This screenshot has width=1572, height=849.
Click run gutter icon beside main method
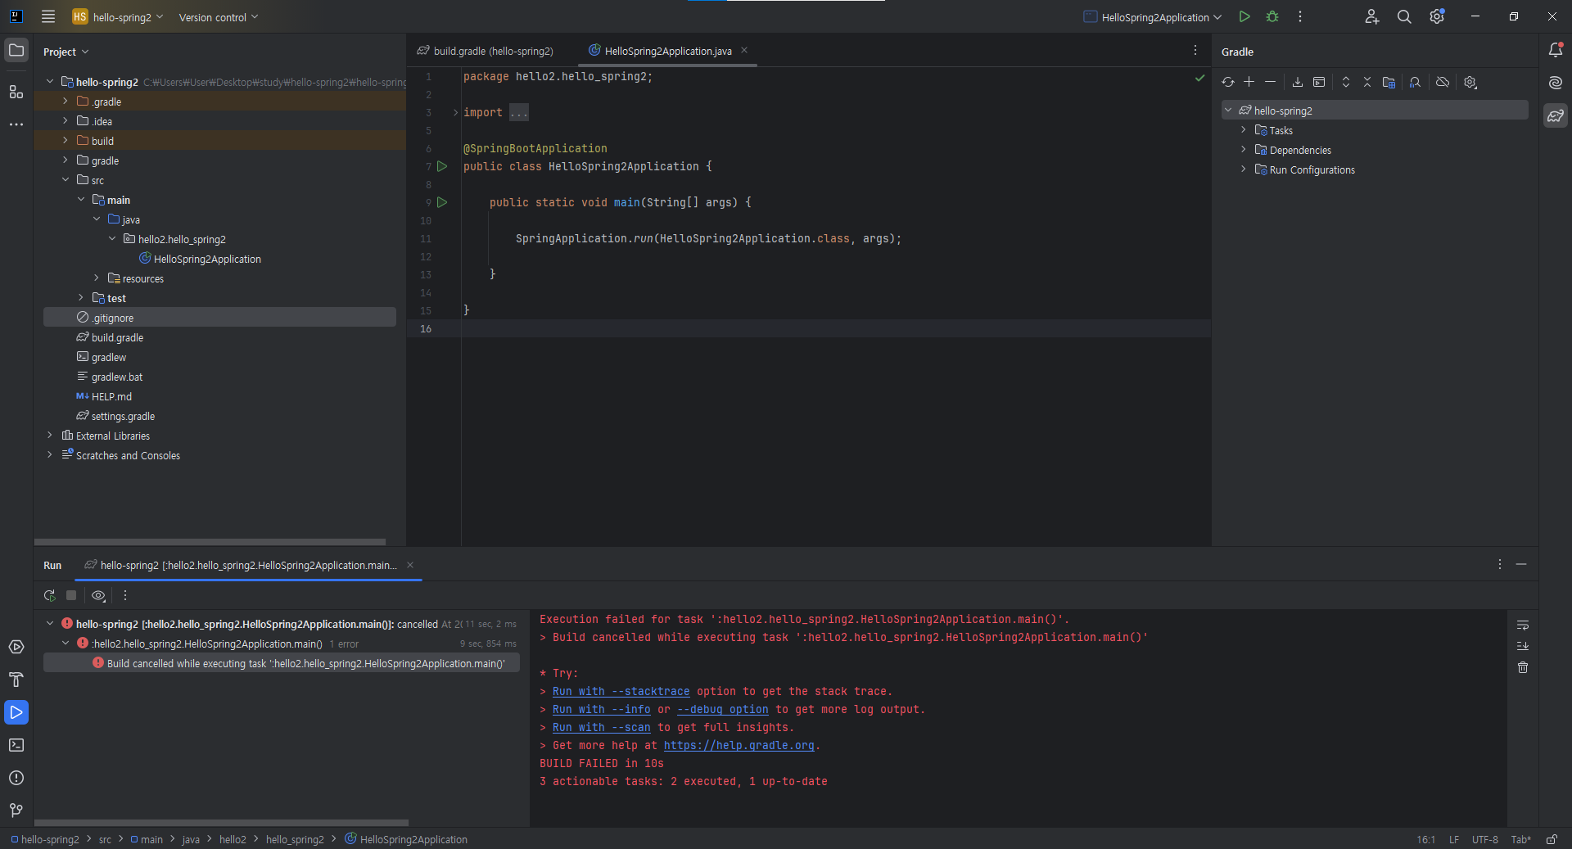pyautogui.click(x=442, y=202)
